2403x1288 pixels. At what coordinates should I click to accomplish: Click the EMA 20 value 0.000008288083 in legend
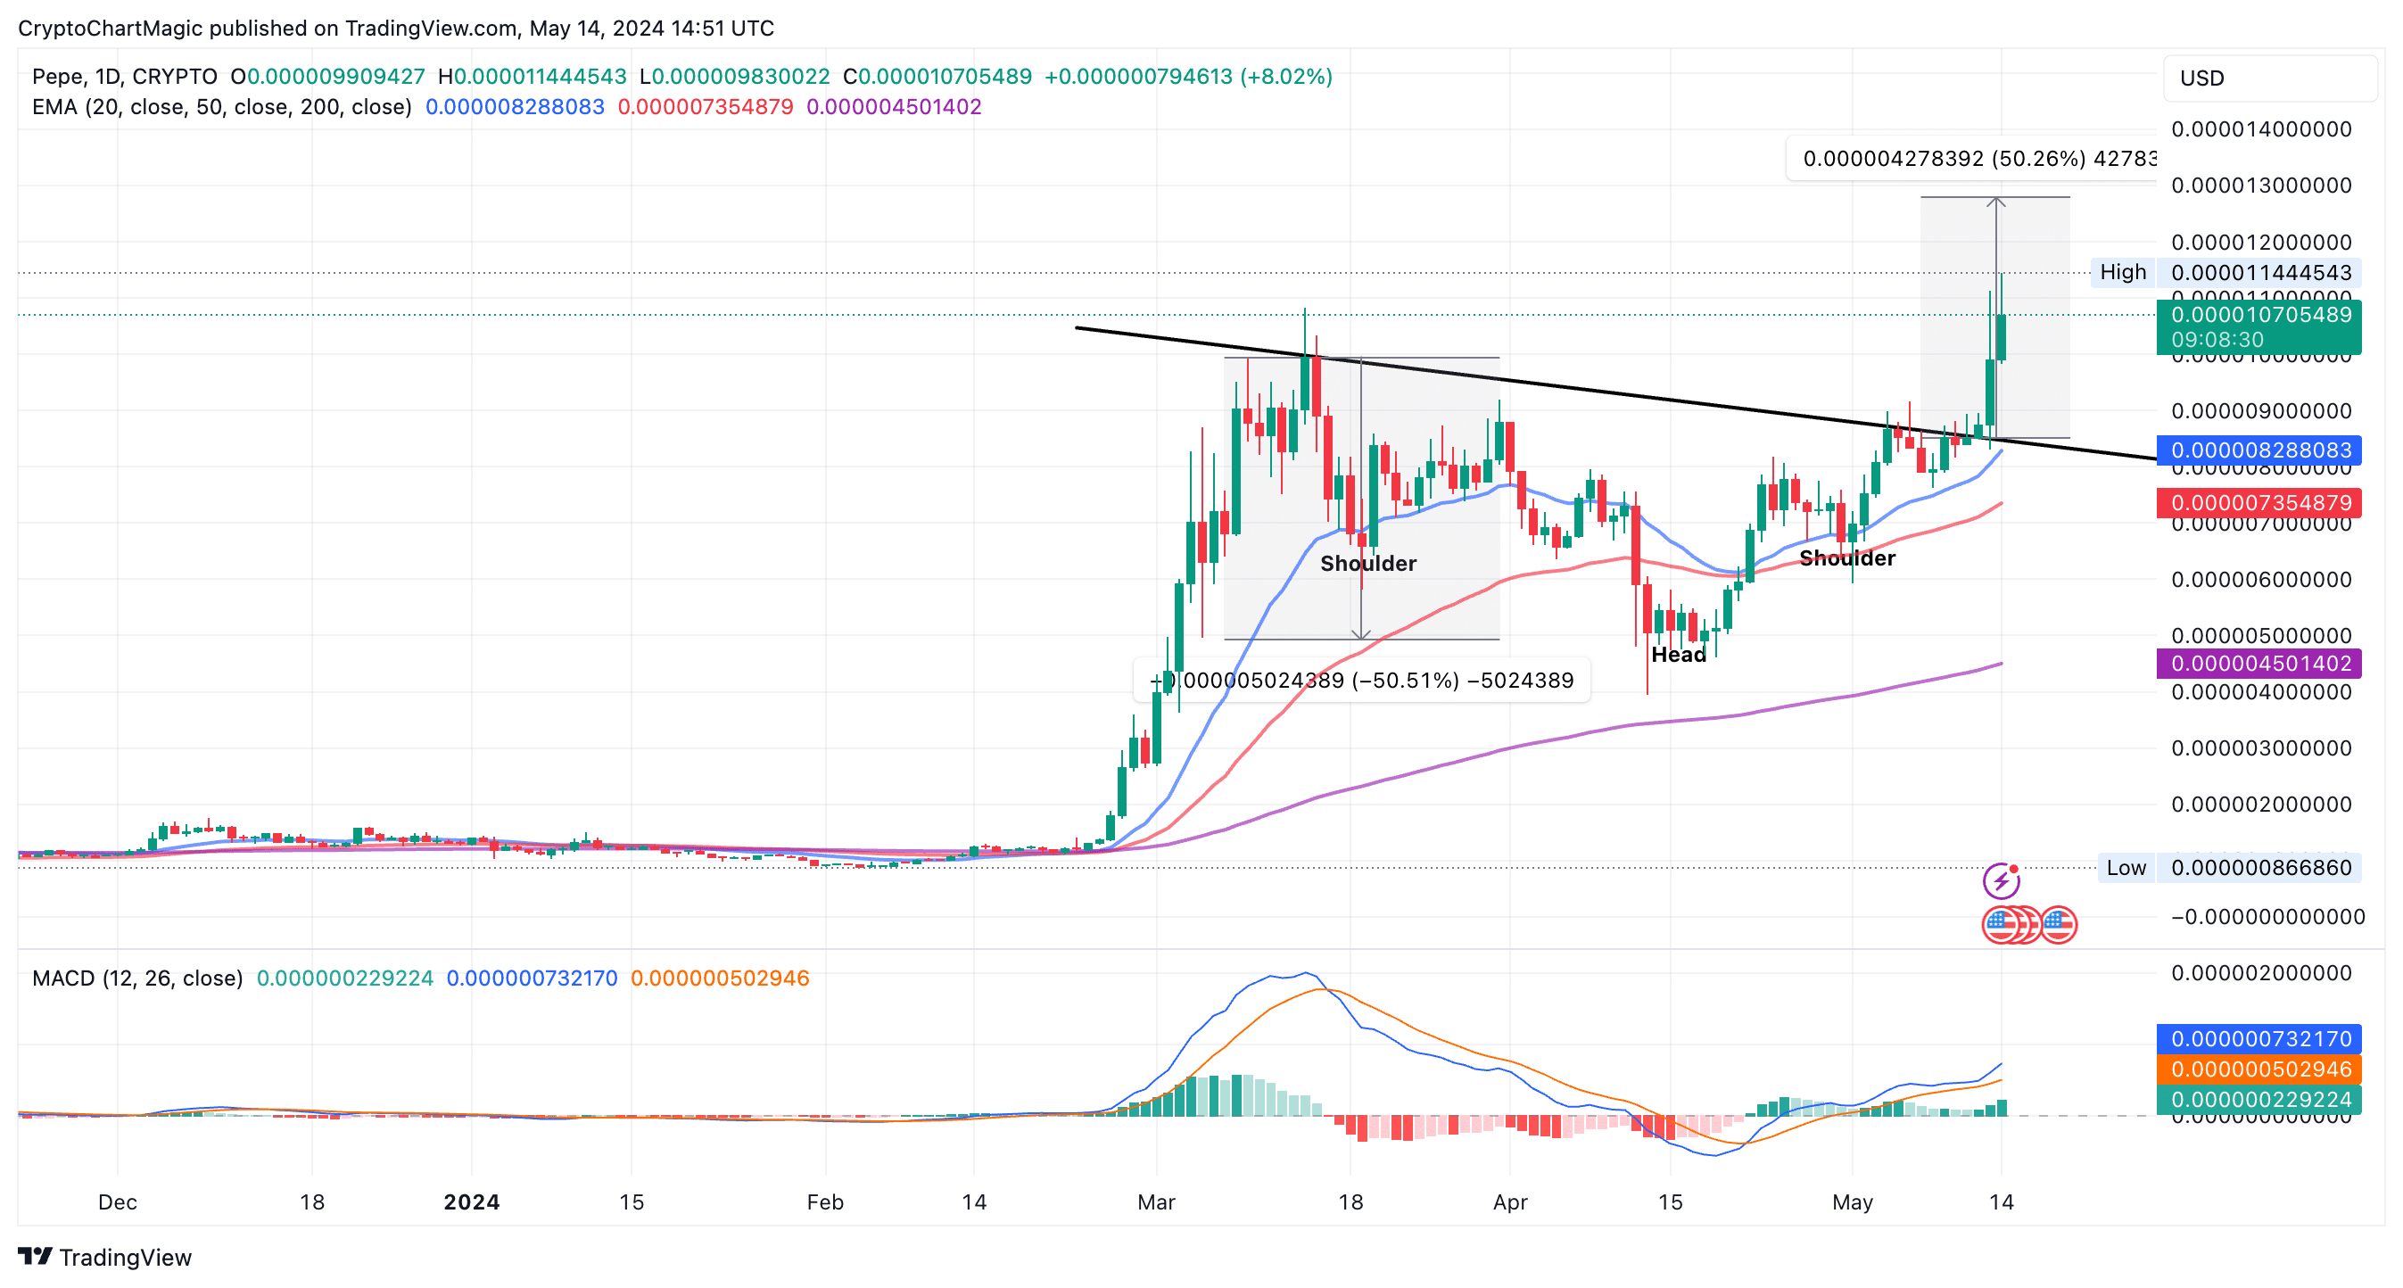pyautogui.click(x=515, y=107)
